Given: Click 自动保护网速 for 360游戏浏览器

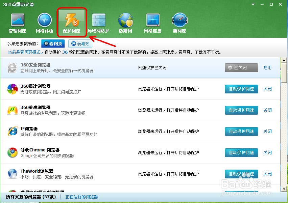Looking at the screenshot, I should click(241, 110).
